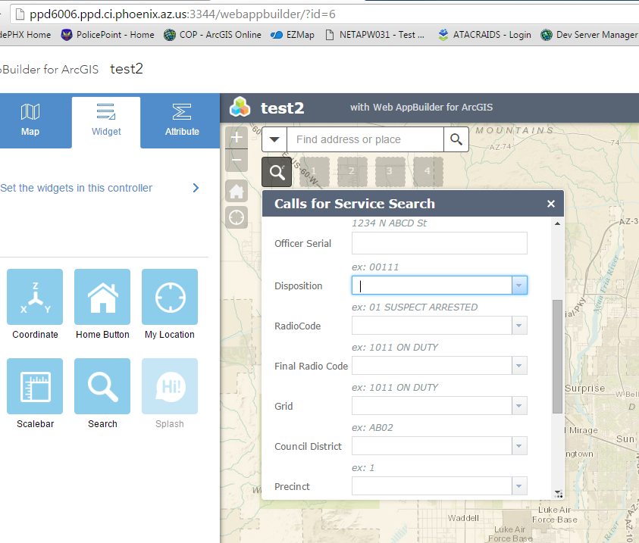Select the Splash widget tile
639x543 pixels.
point(170,386)
